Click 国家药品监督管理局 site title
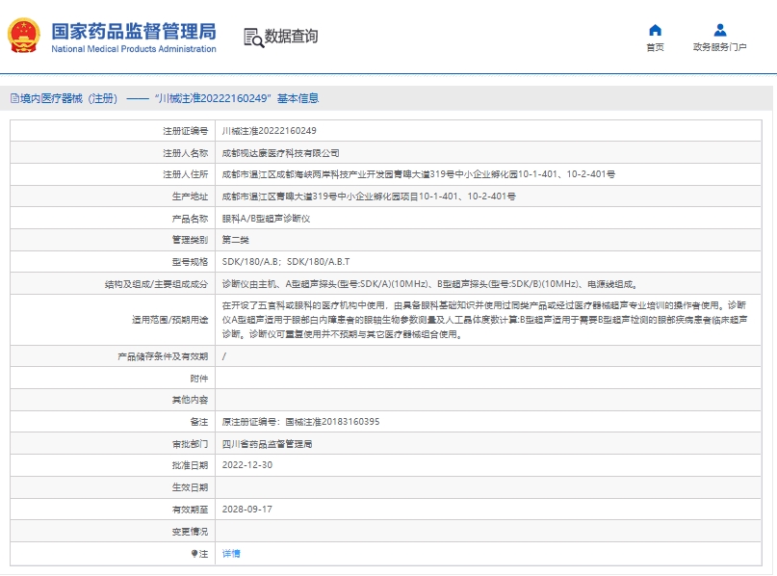Screen dimensions: 777x576 click(134, 31)
